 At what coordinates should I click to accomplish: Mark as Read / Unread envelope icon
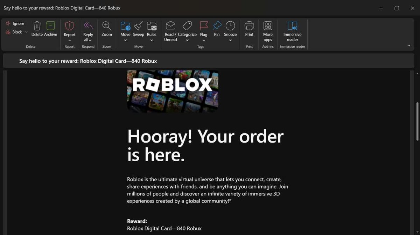pos(170,26)
